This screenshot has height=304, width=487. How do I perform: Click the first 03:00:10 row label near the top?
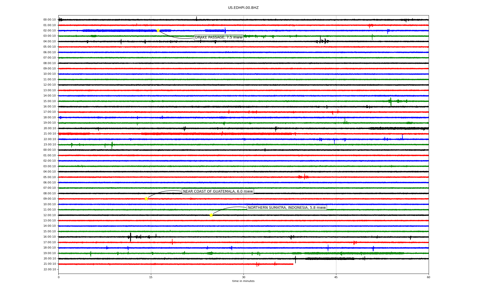pyautogui.click(x=49, y=36)
